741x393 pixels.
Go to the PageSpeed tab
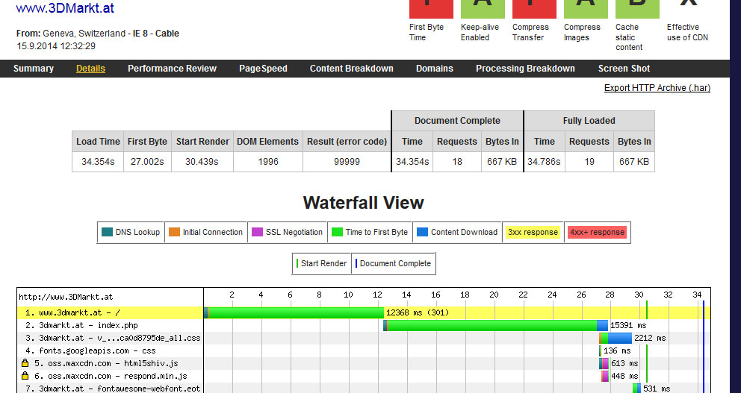(x=263, y=69)
